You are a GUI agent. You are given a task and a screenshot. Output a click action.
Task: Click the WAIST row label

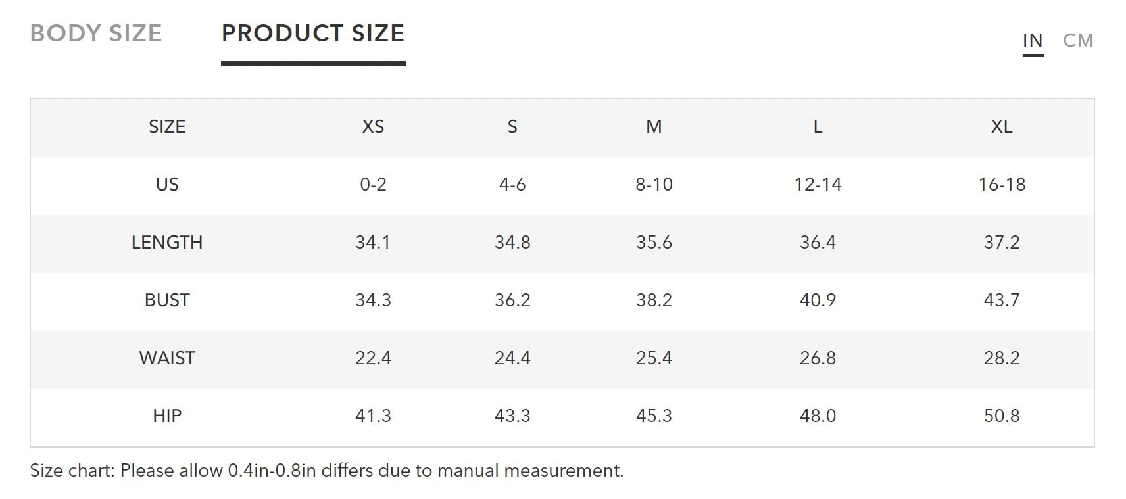pyautogui.click(x=167, y=358)
